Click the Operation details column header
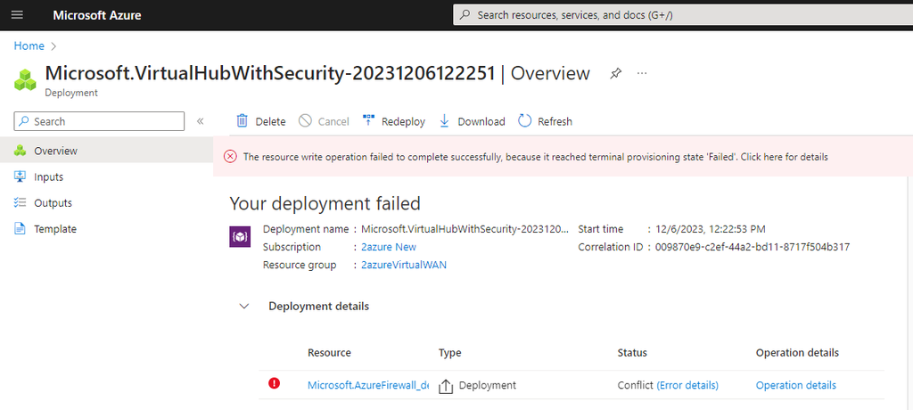 pos(797,353)
